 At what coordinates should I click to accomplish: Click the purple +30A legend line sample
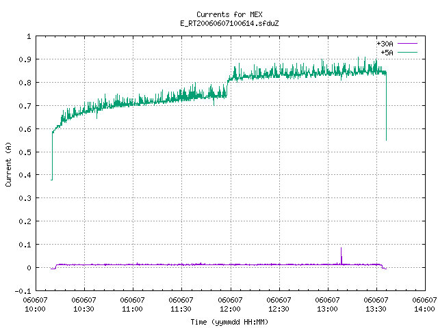click(x=407, y=44)
